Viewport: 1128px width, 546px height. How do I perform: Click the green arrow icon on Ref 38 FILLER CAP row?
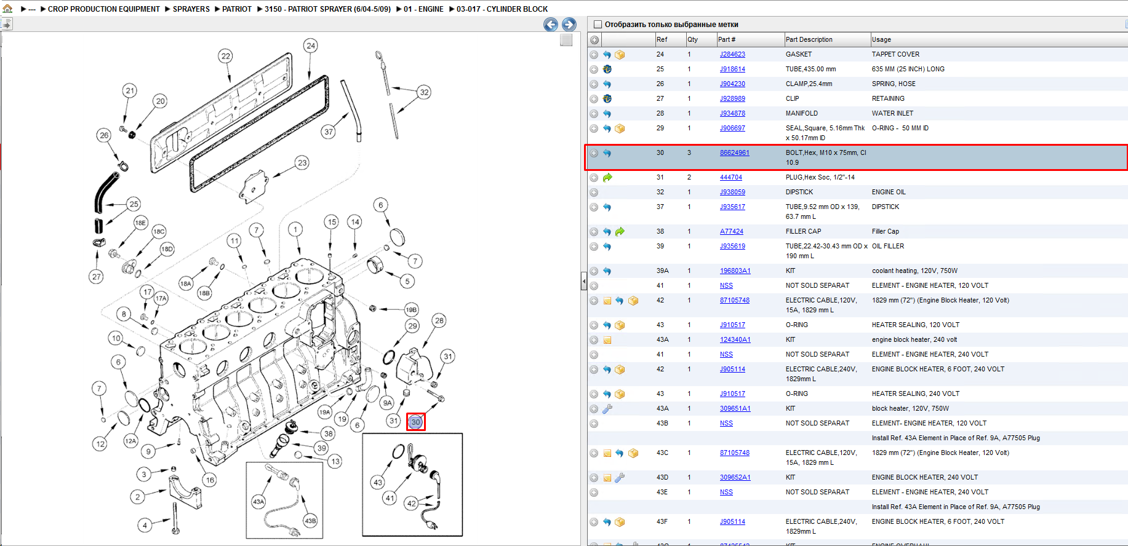pos(620,232)
